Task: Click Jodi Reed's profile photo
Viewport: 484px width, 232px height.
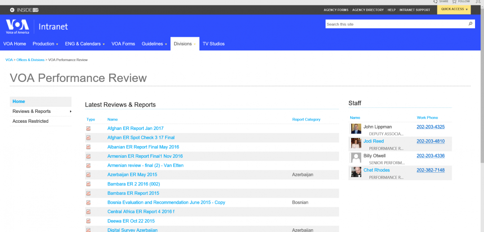Action: pos(356,143)
